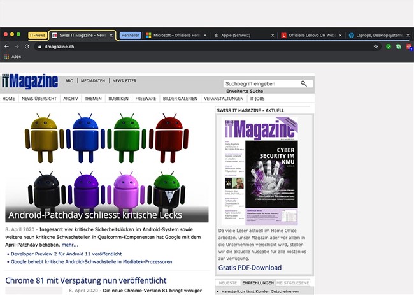Viewport: 414px width, 295px height.
Task: Click the Swiss IT Magazine site logo
Action: click(x=30, y=81)
